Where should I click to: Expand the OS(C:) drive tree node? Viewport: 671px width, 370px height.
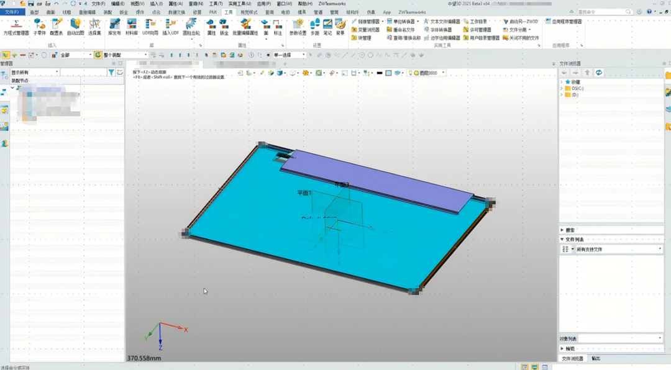point(562,88)
